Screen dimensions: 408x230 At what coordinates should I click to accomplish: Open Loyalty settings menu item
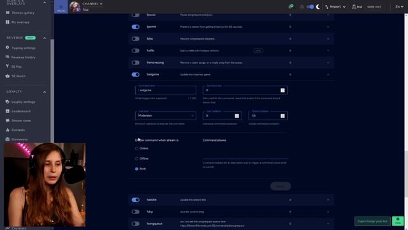pos(24,102)
